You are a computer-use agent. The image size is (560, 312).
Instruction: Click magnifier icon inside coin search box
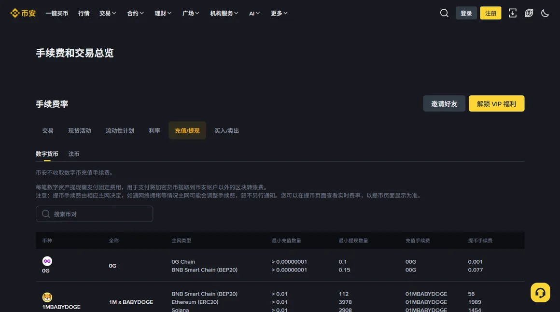pyautogui.click(x=46, y=214)
